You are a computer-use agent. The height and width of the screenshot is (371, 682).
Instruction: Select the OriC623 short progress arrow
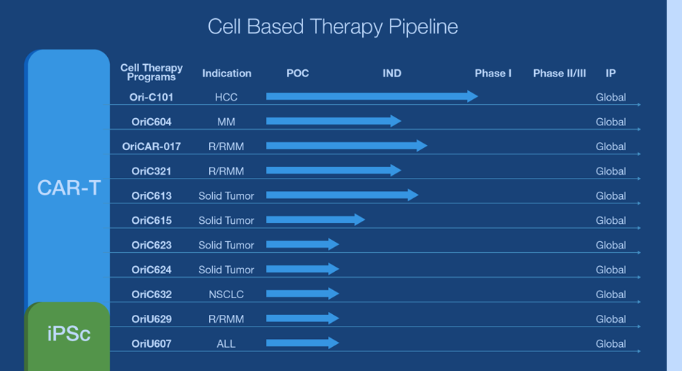tap(302, 244)
